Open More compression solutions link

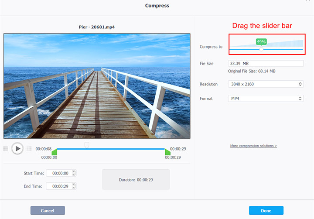pyautogui.click(x=253, y=146)
